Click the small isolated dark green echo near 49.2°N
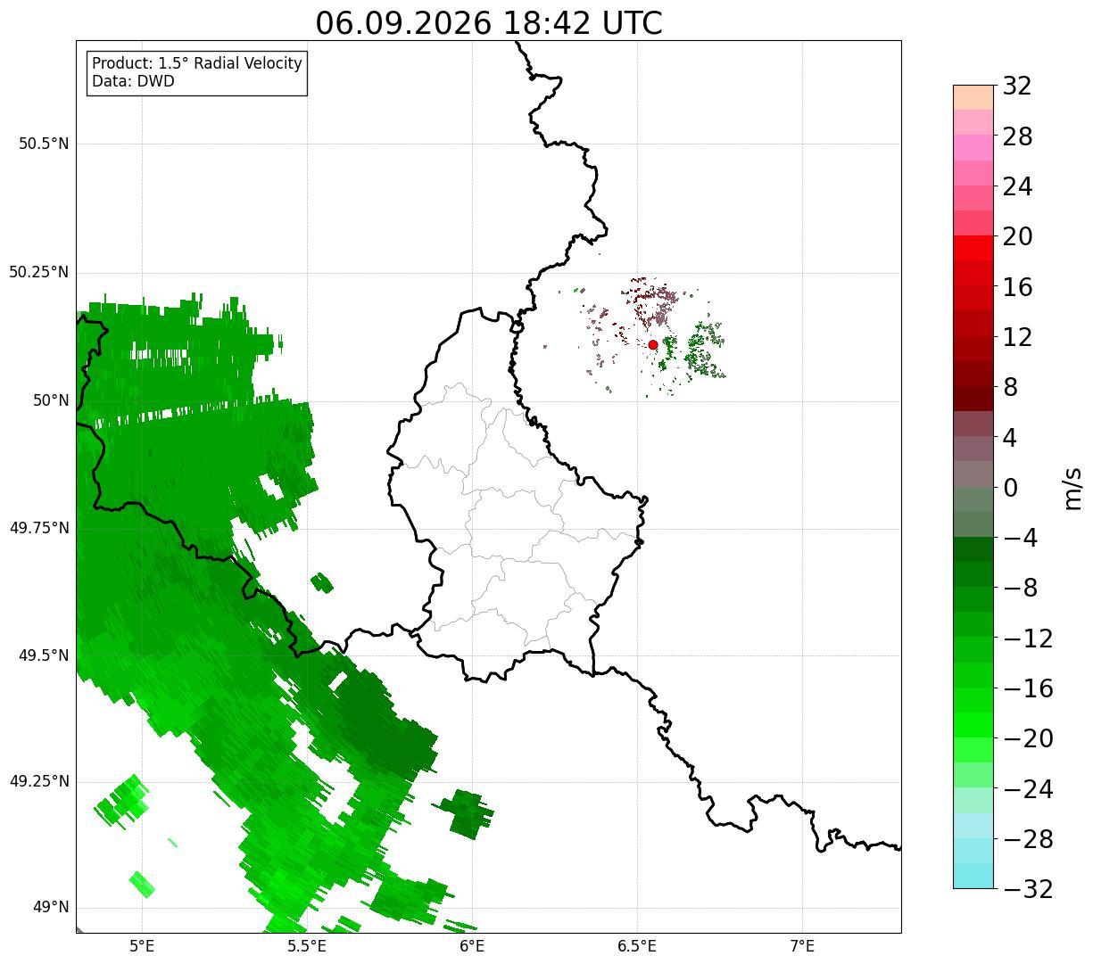This screenshot has height=964, width=1093. [x=466, y=813]
